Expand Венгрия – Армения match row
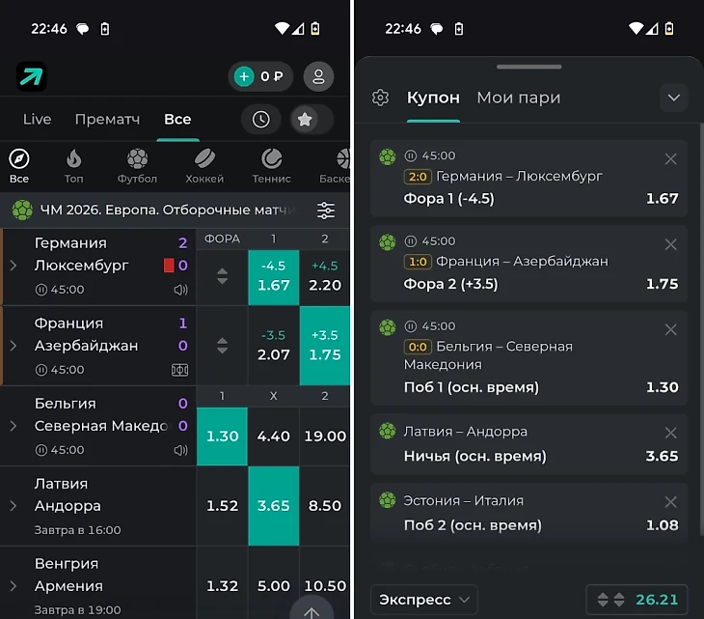The height and width of the screenshot is (619, 704). [x=14, y=586]
